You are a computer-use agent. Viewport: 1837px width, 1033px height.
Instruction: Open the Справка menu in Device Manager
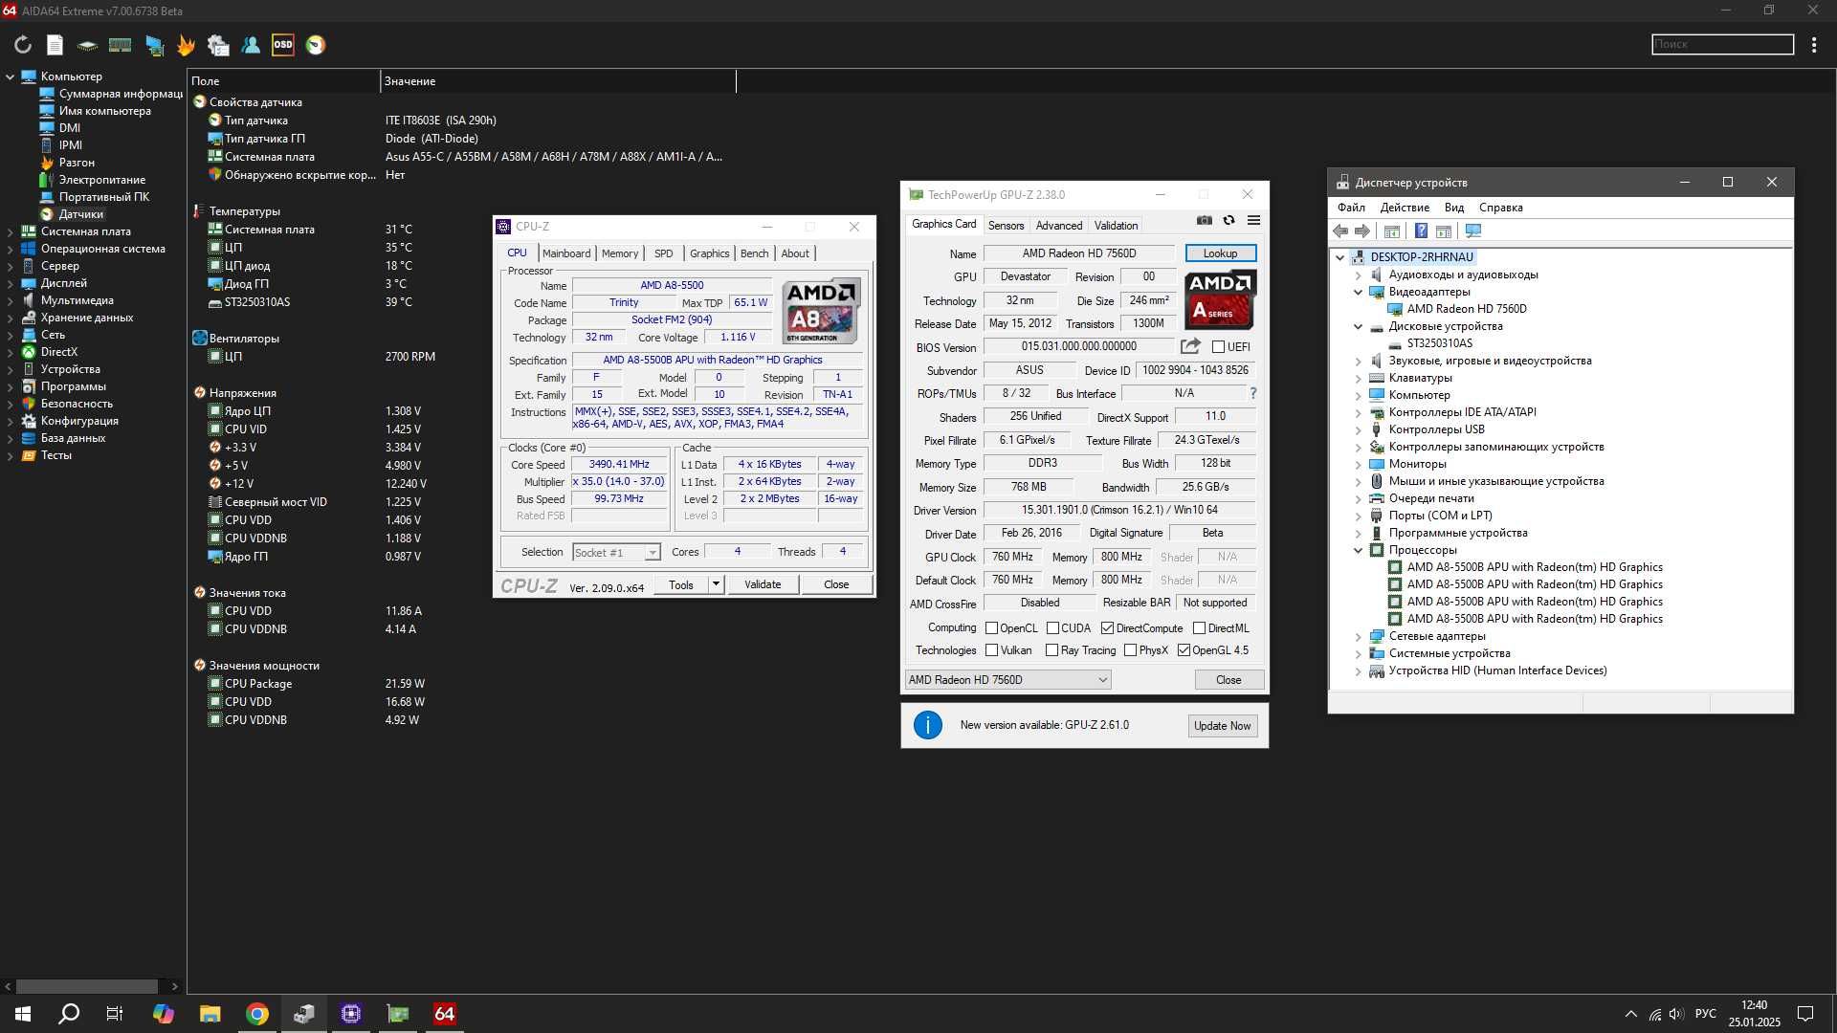pyautogui.click(x=1500, y=208)
